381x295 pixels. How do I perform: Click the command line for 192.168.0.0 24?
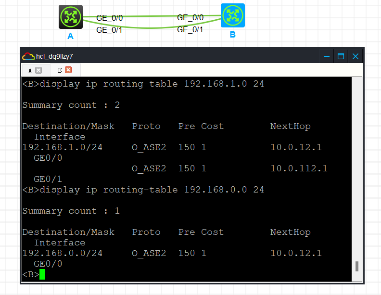(143, 190)
